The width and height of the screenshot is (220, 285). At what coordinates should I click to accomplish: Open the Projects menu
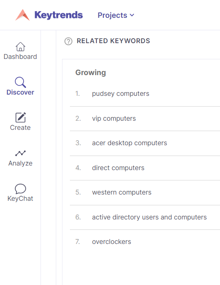point(116,15)
